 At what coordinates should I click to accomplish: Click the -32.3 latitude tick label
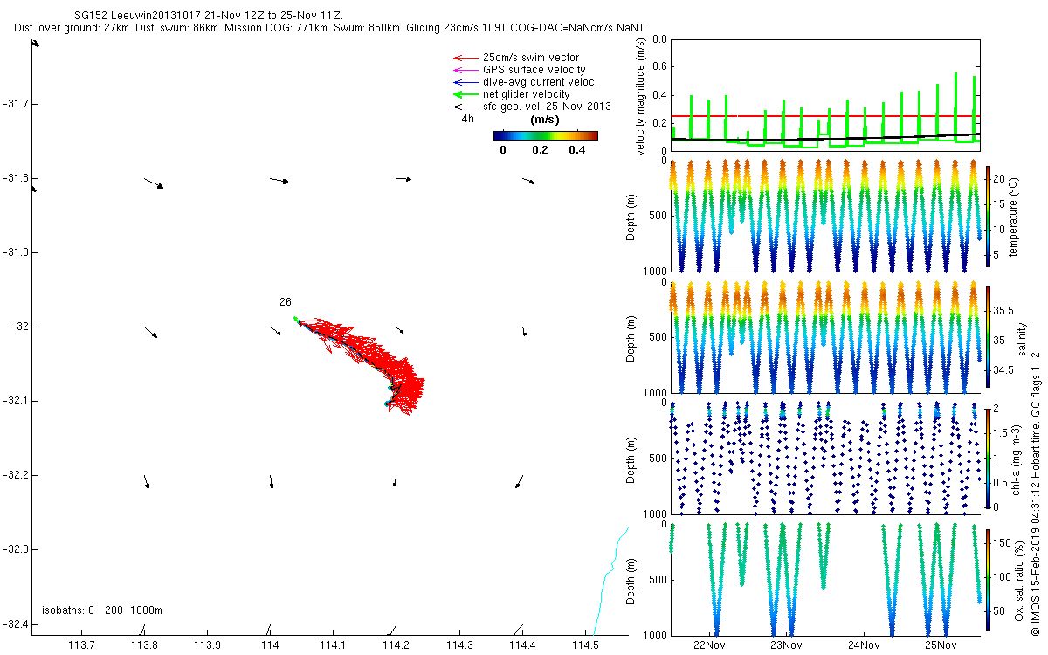click(16, 549)
